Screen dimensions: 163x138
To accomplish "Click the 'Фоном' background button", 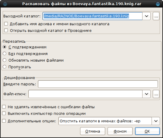I will tap(120, 131).
